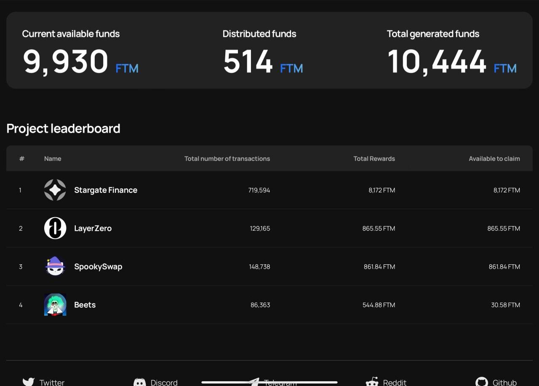Click the Github icon in footer
Viewport: 539px width, 386px height.
click(481, 382)
